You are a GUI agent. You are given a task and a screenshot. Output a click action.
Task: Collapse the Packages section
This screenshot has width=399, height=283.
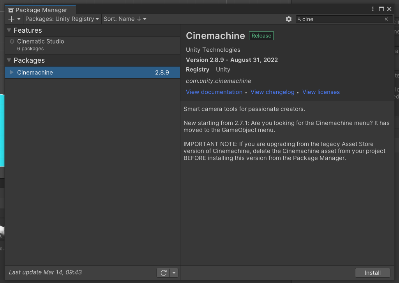click(9, 60)
